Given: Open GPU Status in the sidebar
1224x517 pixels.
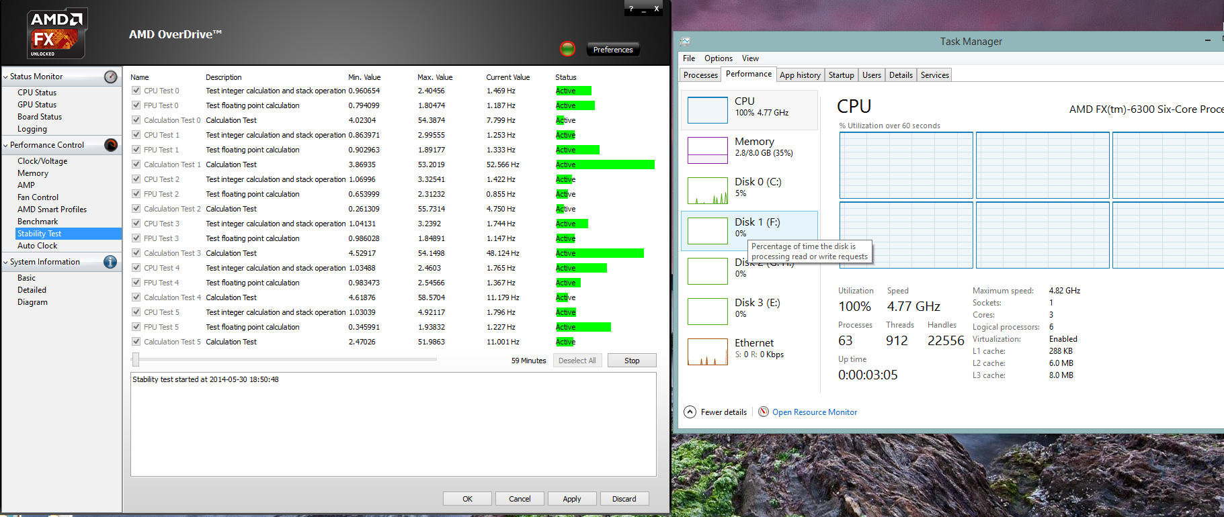Looking at the screenshot, I should click(x=37, y=105).
